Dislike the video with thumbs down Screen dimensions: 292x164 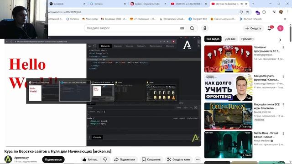pos(105,159)
